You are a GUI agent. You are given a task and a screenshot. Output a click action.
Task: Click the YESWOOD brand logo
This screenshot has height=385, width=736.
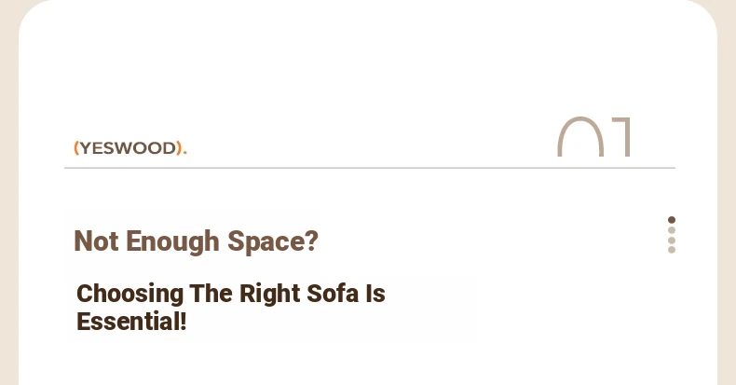(130, 148)
